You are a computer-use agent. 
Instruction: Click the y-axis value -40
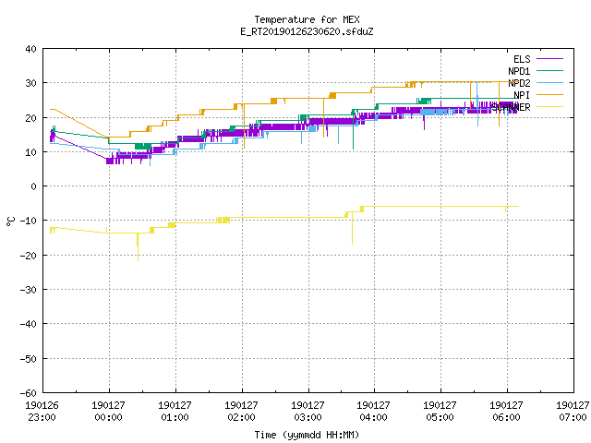(x=29, y=324)
